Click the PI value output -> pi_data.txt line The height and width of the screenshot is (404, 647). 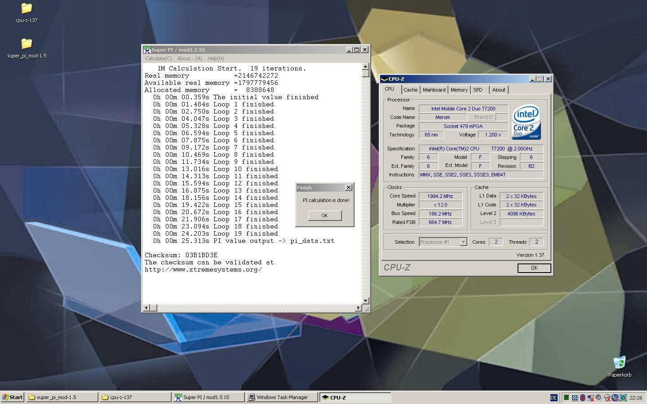pos(244,241)
